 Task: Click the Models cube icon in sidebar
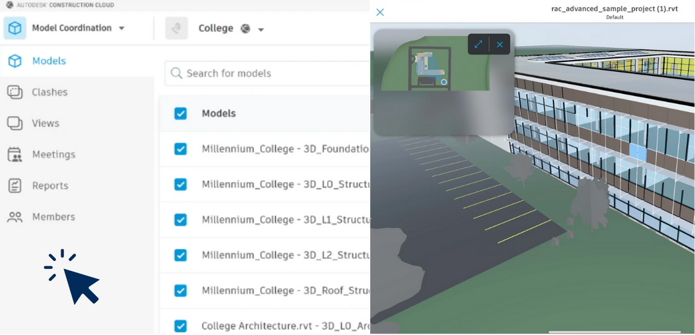(x=15, y=61)
